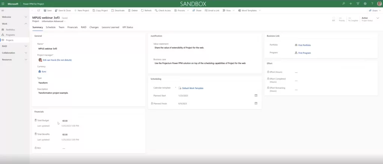This screenshot has width=383, height=164.
Task: Open the Financials tab
Action: coord(73,27)
